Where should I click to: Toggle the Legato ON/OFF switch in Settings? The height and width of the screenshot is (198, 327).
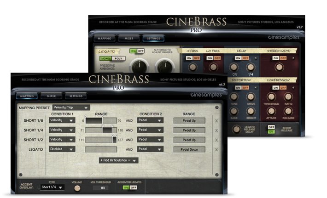tap(137, 51)
